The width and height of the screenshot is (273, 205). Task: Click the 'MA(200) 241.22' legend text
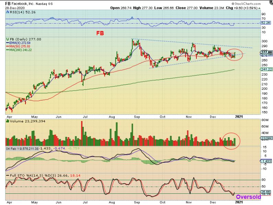pyautogui.click(x=21, y=50)
